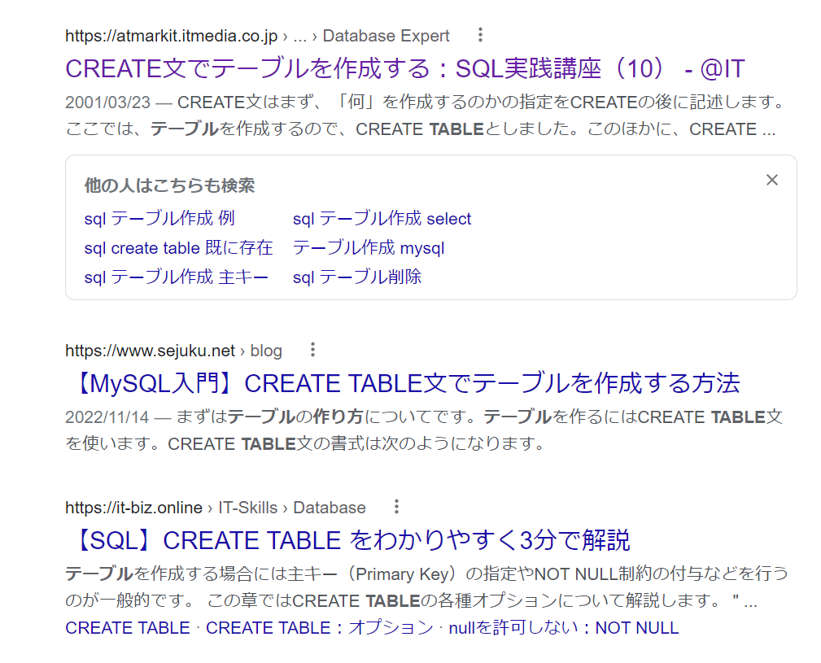821x663 pixels.
Task: Open the three-dot menu for the sejuku.net result
Action: (312, 348)
